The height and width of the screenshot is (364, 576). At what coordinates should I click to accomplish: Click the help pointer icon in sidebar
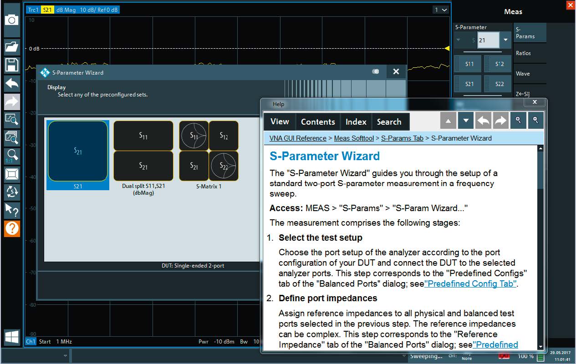(12, 210)
